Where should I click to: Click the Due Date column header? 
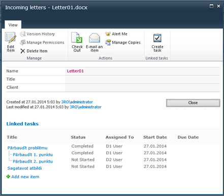(188, 137)
